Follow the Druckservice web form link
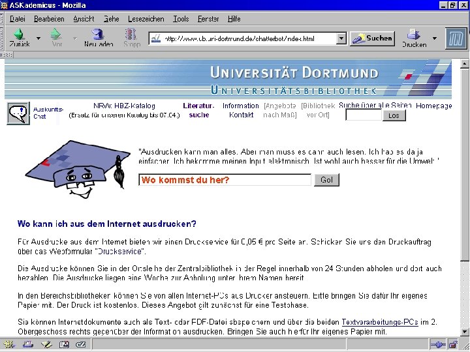This screenshot has height=352, width=470. click(120, 251)
